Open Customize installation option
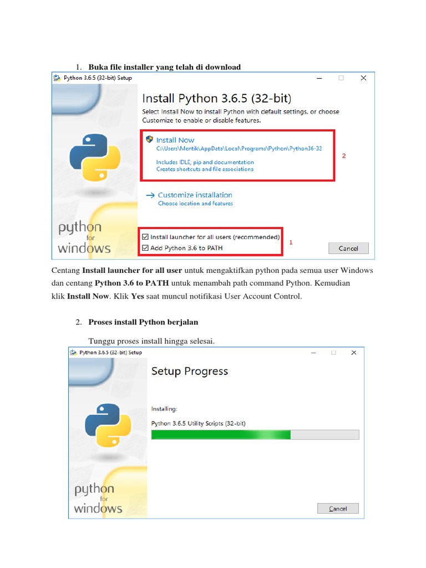Viewport: 426px width, 568px height. (195, 195)
